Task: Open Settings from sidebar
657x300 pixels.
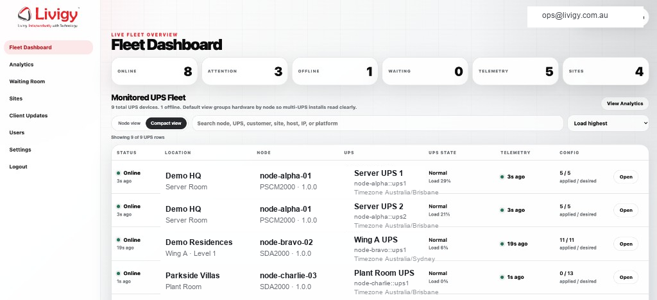Action: [x=20, y=150]
